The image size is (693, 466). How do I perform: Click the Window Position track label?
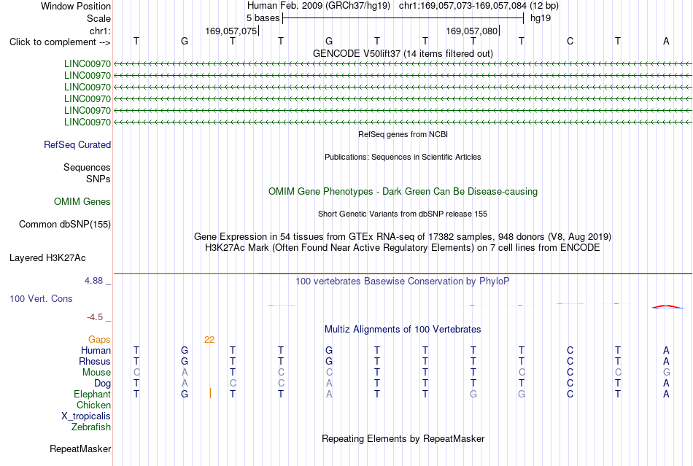click(x=76, y=6)
